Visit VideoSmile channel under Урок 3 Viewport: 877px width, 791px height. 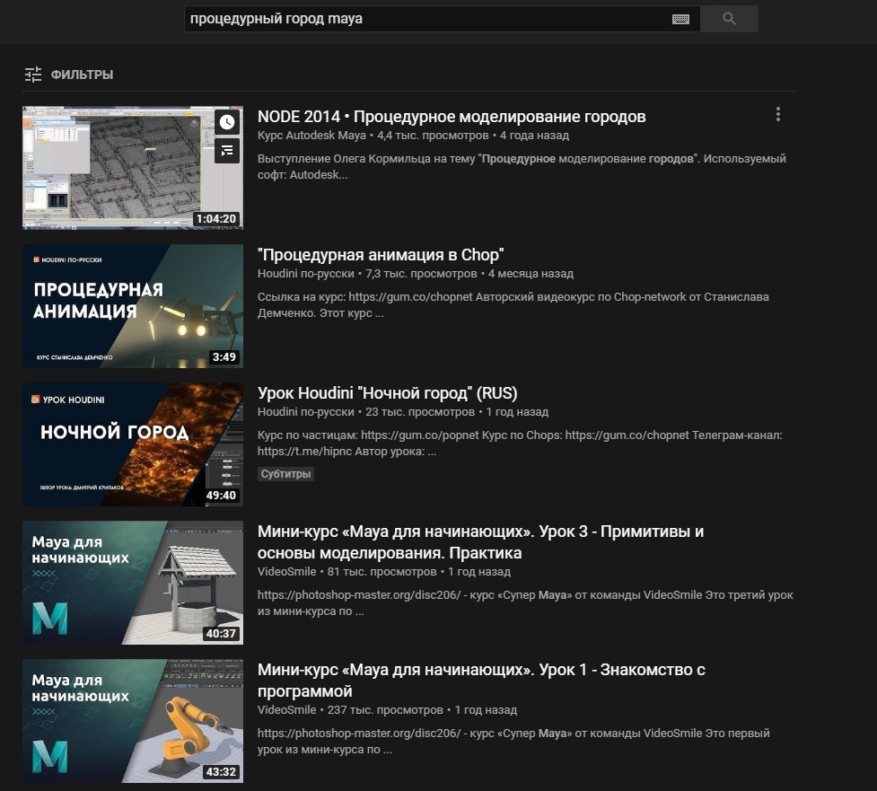tap(286, 572)
